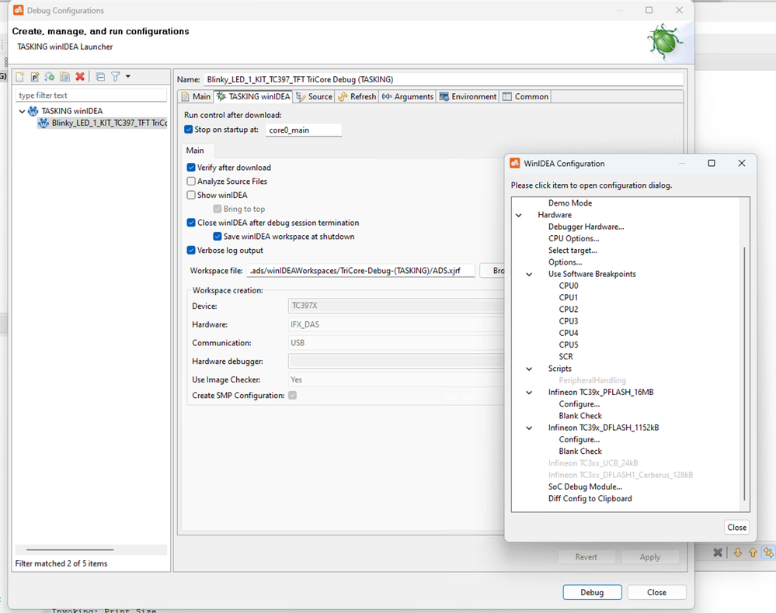
Task: Click the Debug button
Action: point(592,592)
